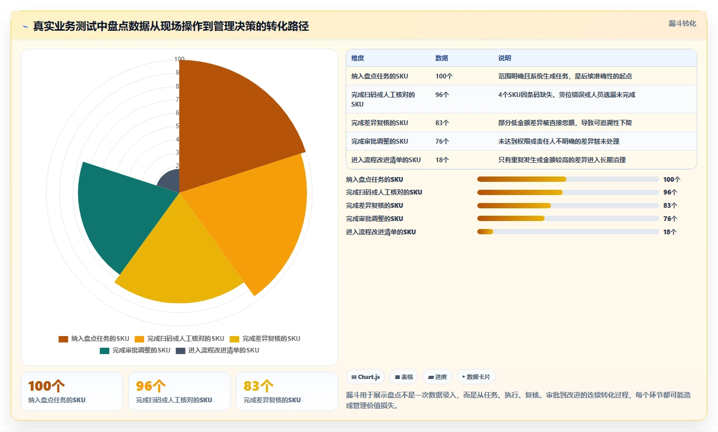Click footer note starting 漏斗用于展示盘点
Screen dimensions: 718x432
(518, 400)
